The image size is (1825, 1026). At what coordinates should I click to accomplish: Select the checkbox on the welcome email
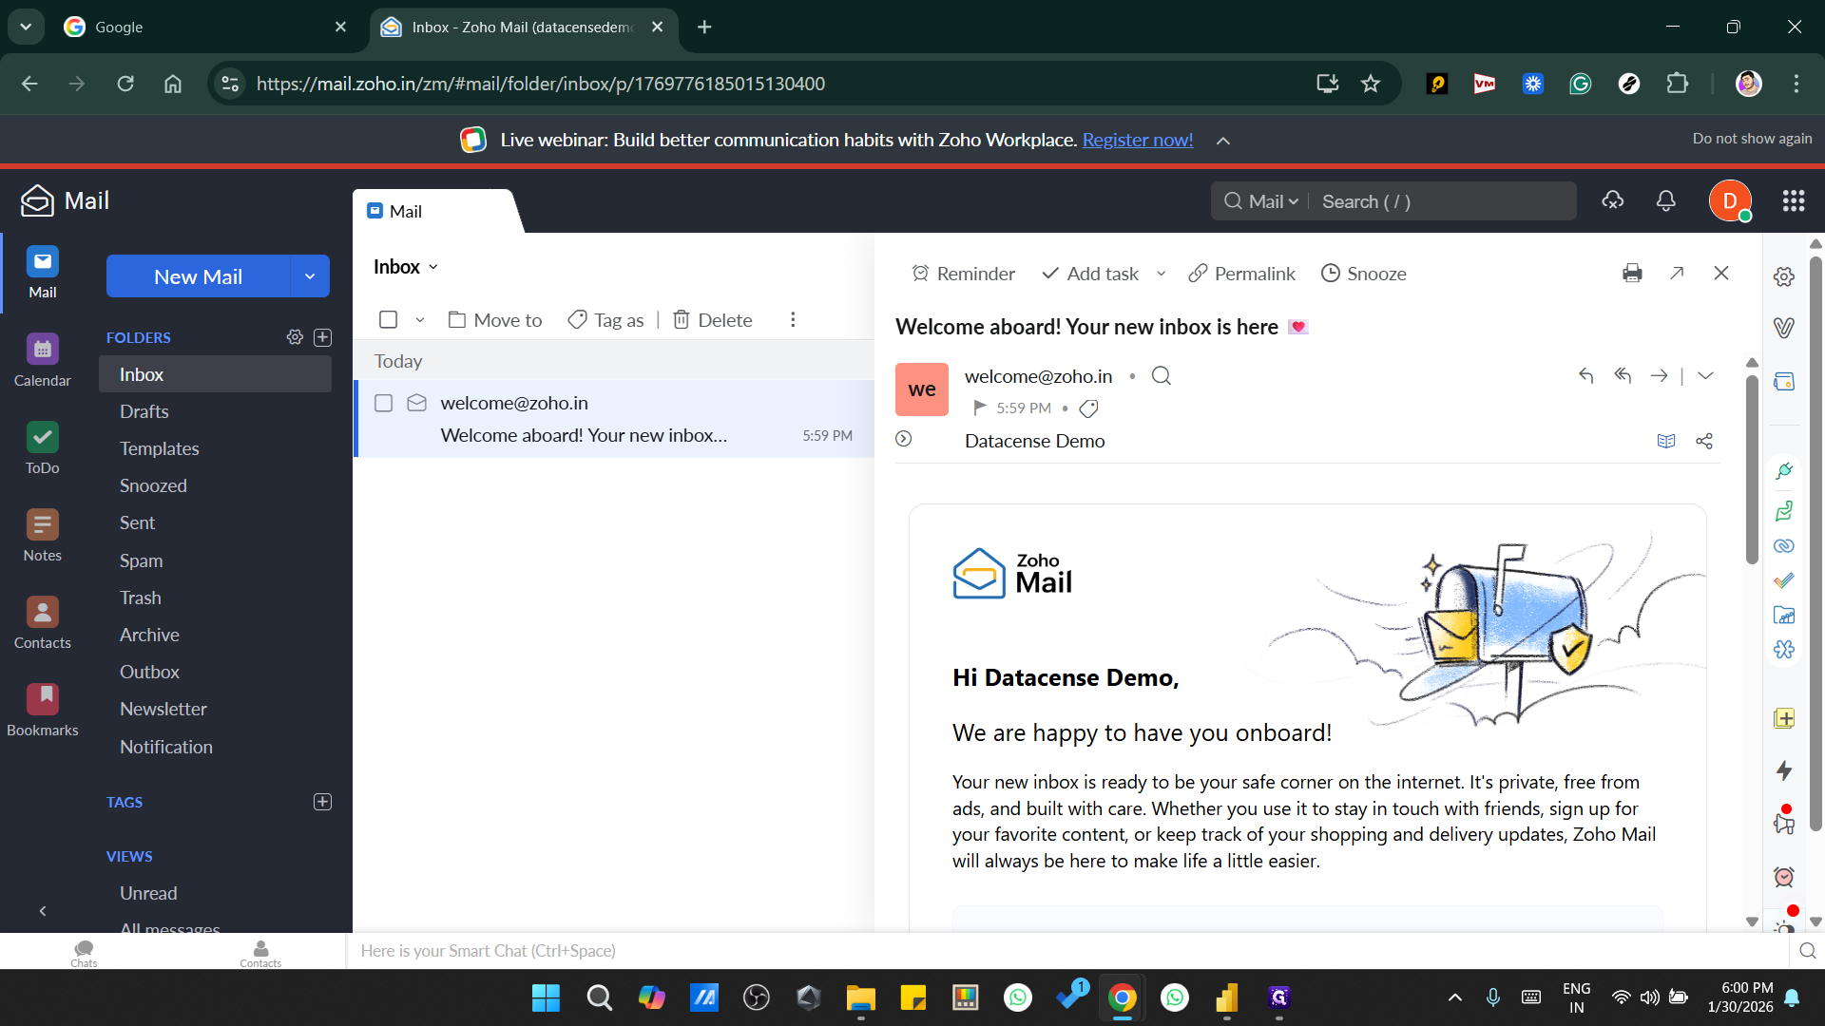384,402
